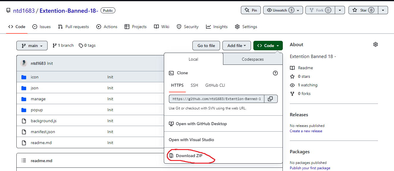View the 1 branch link
The height and width of the screenshot is (171, 394).
[63, 46]
